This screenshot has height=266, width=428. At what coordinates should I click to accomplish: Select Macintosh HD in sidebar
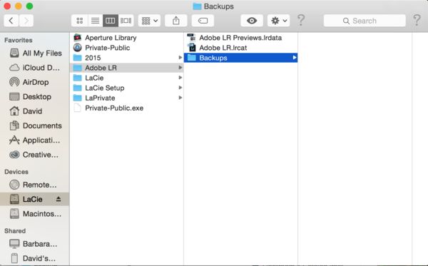(35, 214)
